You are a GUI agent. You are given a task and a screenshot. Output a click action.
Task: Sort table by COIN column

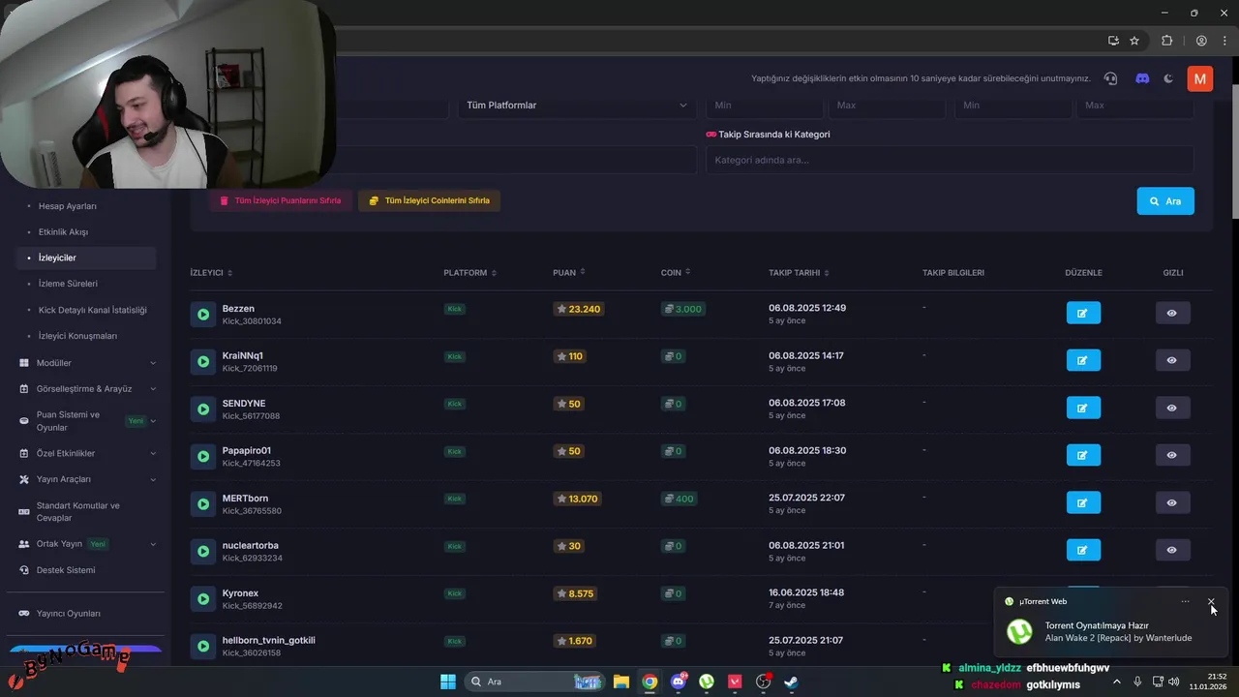676,273
